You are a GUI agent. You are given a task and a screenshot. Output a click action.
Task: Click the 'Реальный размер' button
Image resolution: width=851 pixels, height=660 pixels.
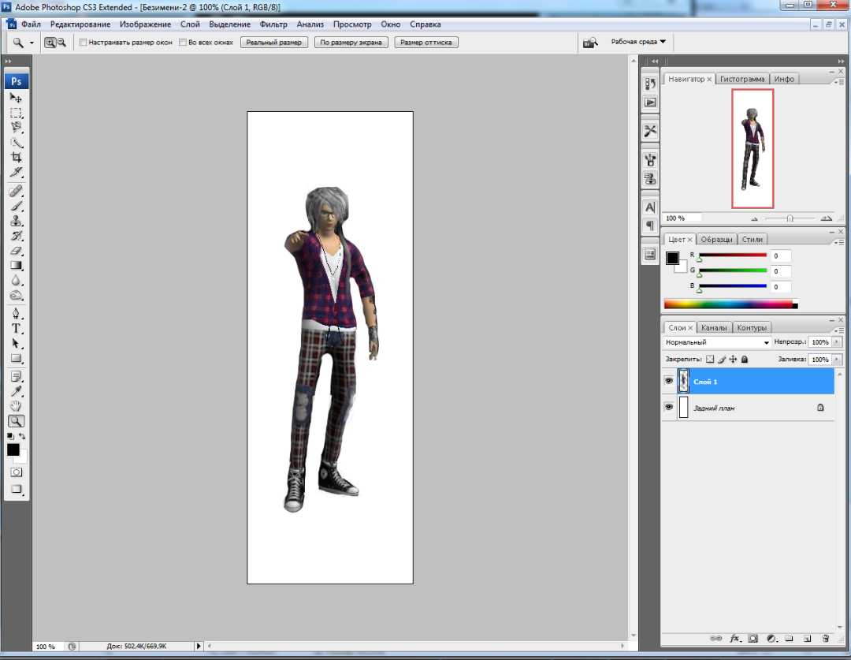click(273, 43)
